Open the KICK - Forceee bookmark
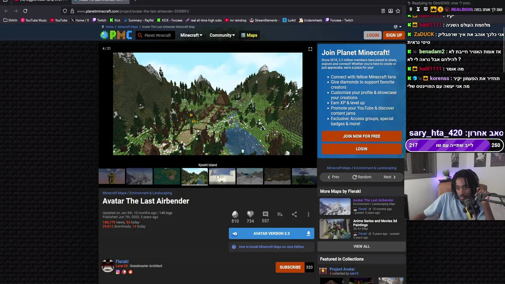This screenshot has height=284, width=505. tap(170, 20)
